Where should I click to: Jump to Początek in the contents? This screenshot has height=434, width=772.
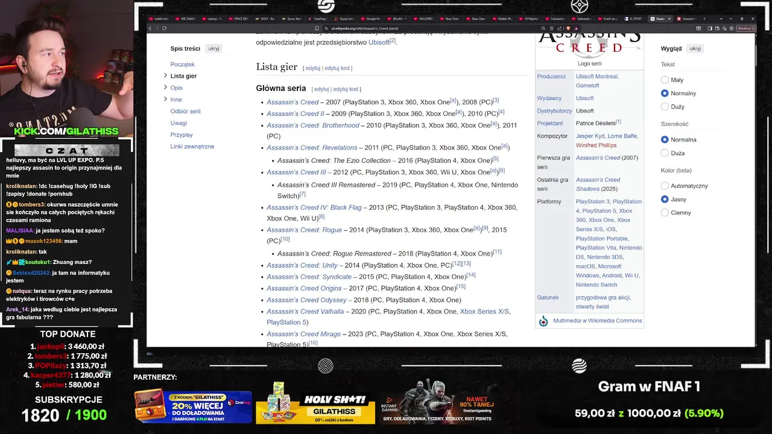pos(182,64)
